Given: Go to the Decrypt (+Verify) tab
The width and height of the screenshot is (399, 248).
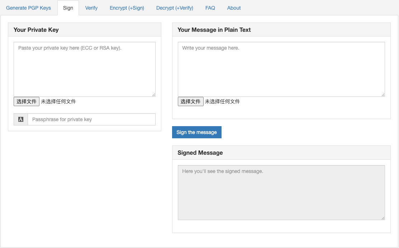Looking at the screenshot, I should tap(175, 8).
